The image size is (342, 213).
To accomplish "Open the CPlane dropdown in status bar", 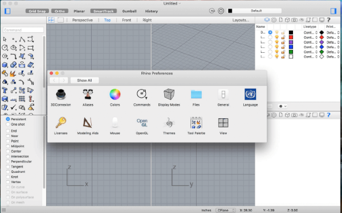I will click(226, 210).
